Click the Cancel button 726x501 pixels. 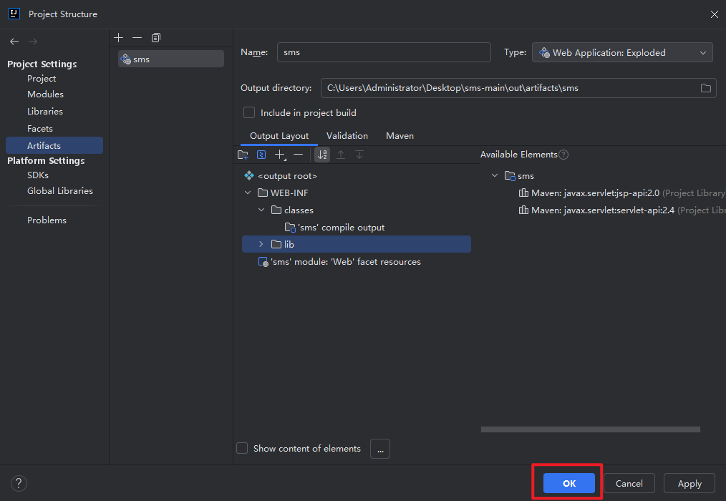pyautogui.click(x=629, y=483)
